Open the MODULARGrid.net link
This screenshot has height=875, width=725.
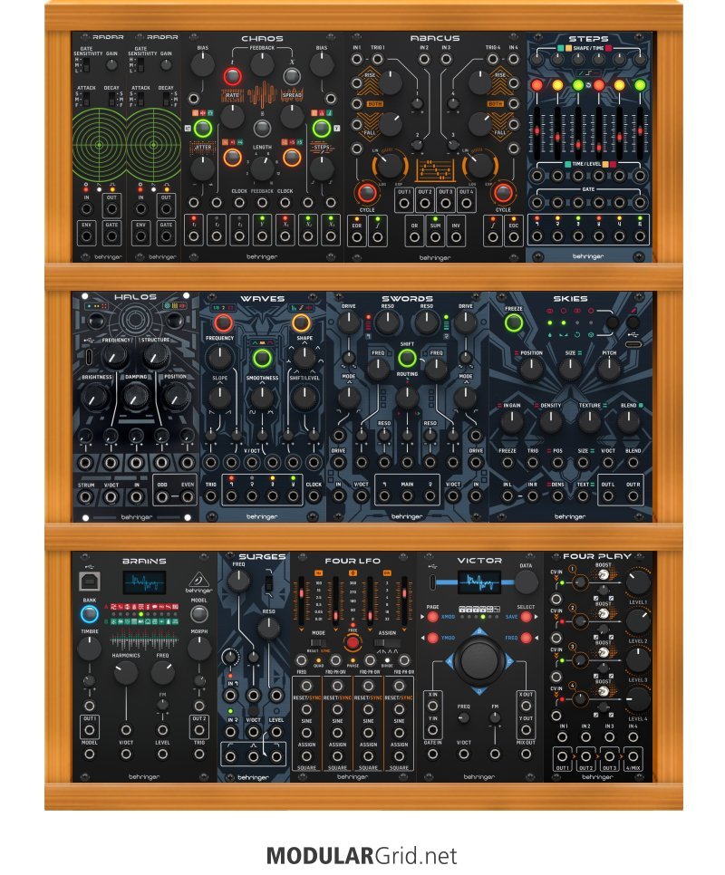tap(362, 855)
